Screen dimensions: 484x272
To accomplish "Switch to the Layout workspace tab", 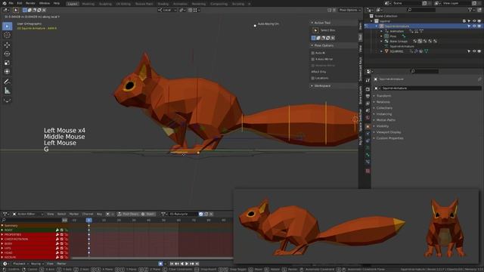I will pos(73,4).
